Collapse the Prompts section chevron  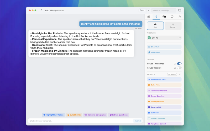[180, 74]
